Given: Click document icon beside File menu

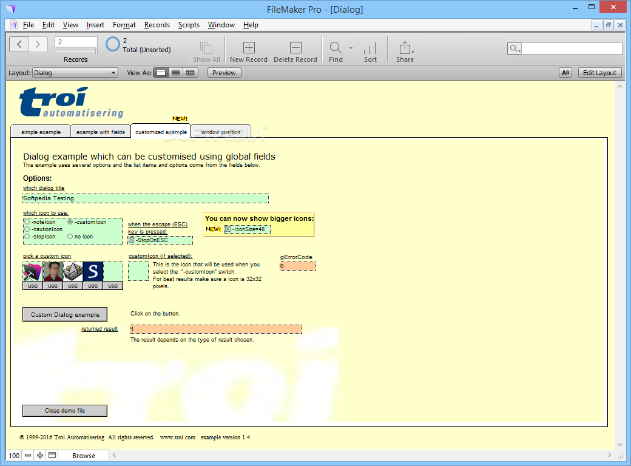Looking at the screenshot, I should pos(14,24).
